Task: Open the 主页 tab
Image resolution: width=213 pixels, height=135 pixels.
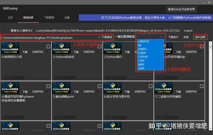Action: [x=10, y=18]
